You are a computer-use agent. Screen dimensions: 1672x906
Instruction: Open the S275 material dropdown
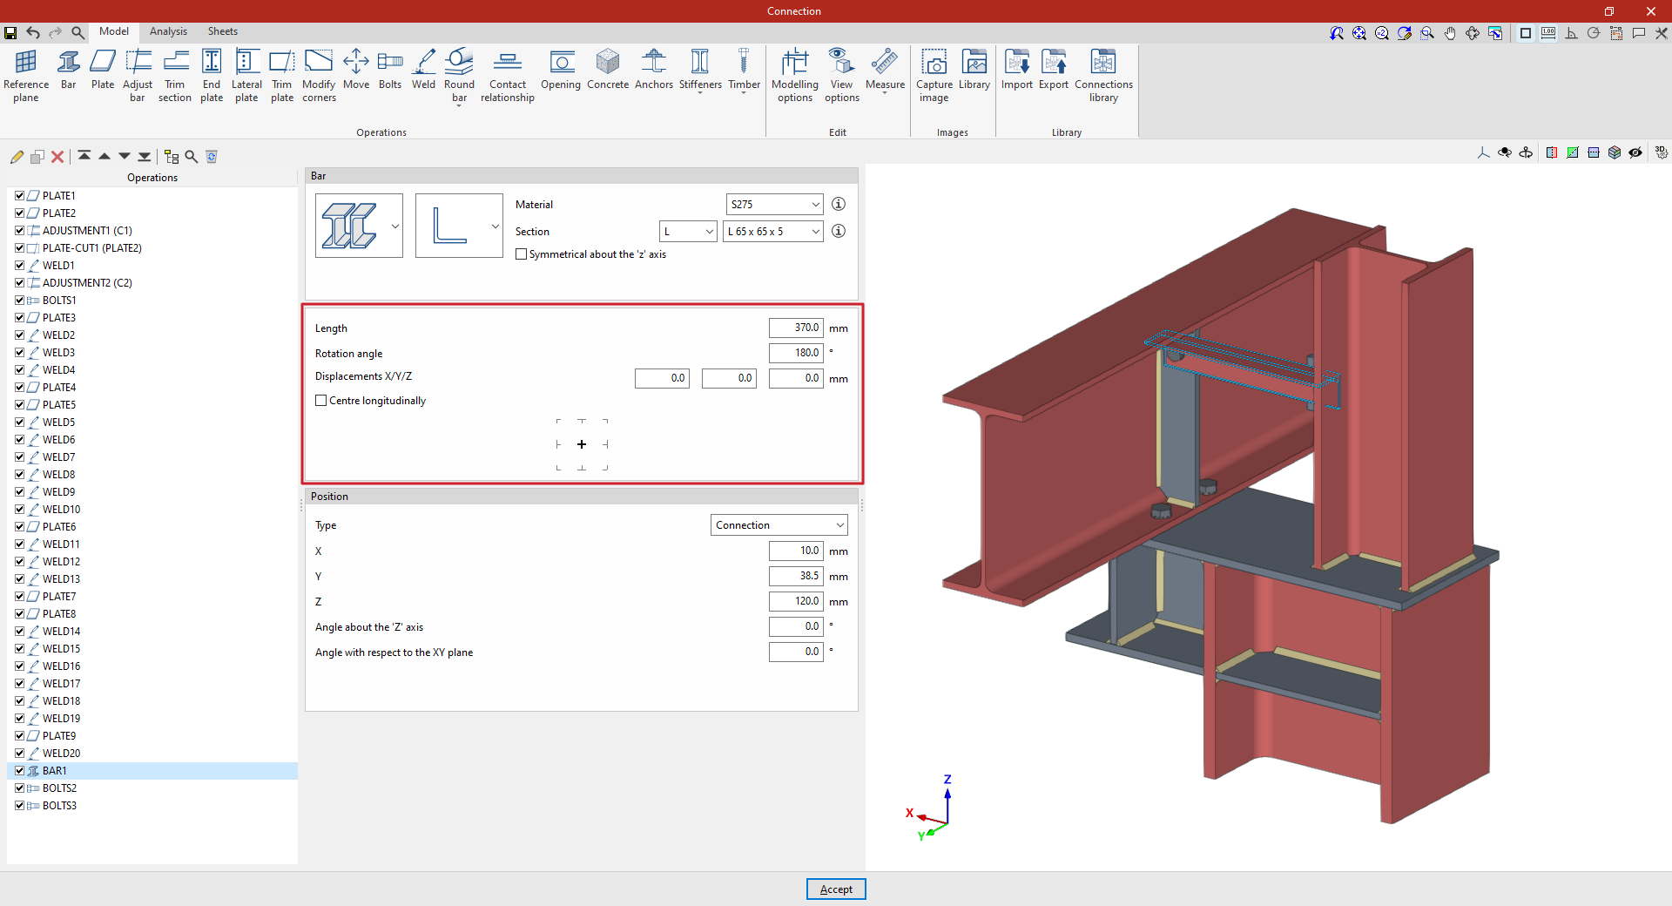click(774, 205)
